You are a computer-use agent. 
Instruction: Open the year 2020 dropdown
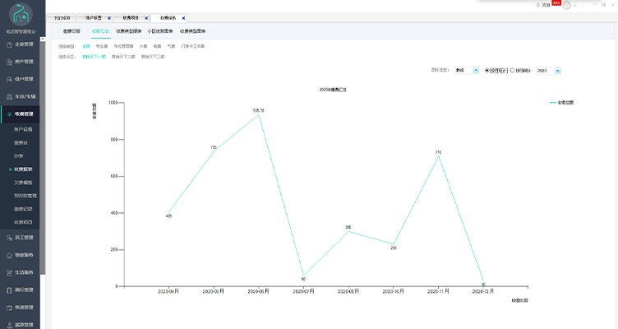(557, 71)
